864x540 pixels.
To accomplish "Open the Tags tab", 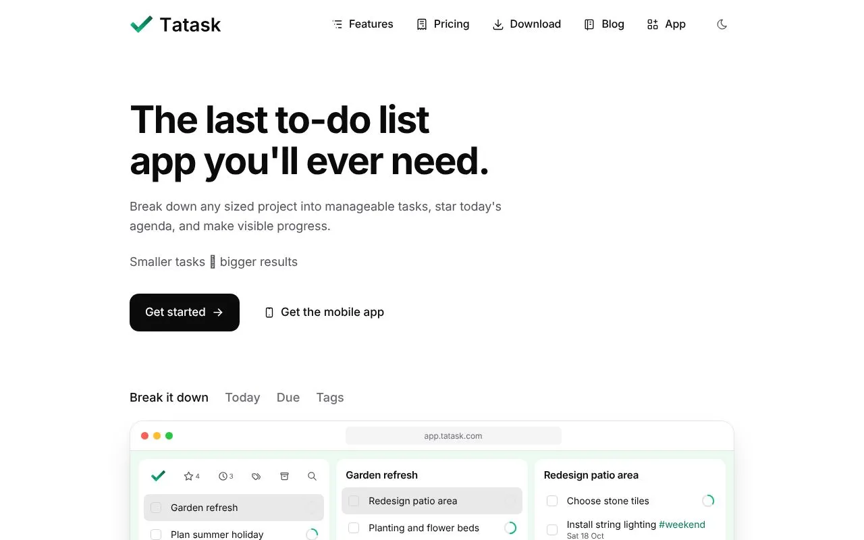I will click(x=330, y=398).
